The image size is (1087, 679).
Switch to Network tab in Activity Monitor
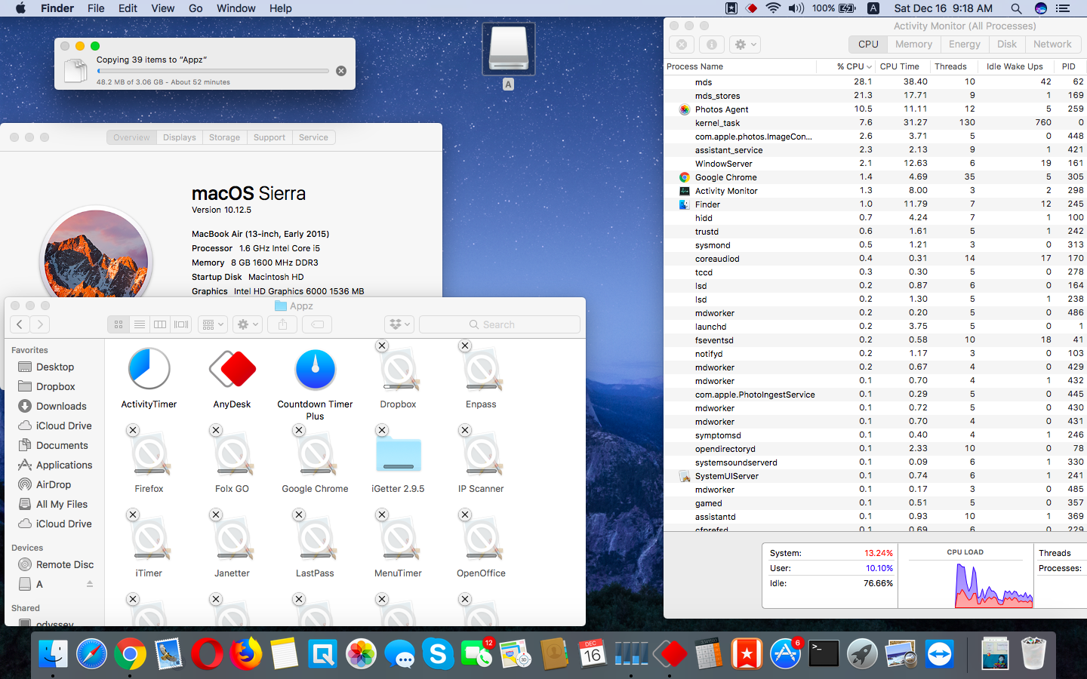(1052, 45)
